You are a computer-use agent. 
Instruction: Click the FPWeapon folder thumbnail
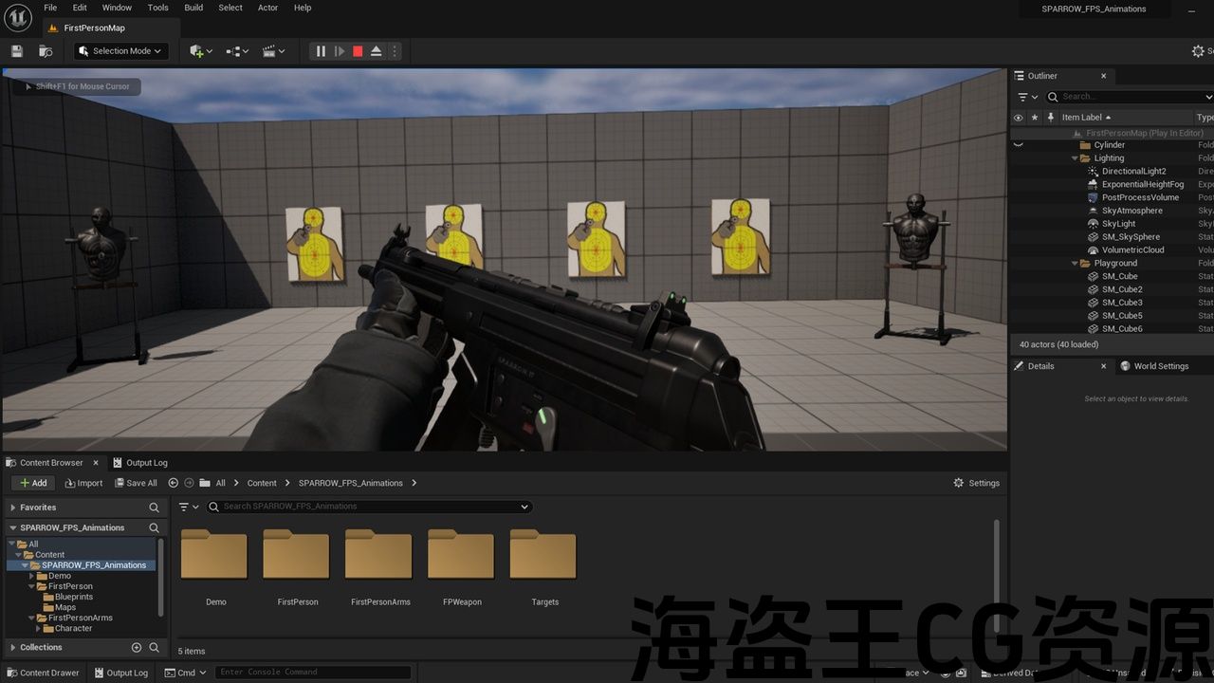[x=462, y=556]
